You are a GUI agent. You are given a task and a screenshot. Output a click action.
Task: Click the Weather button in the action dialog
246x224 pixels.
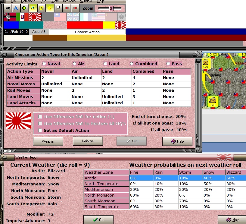[x=48, y=141]
